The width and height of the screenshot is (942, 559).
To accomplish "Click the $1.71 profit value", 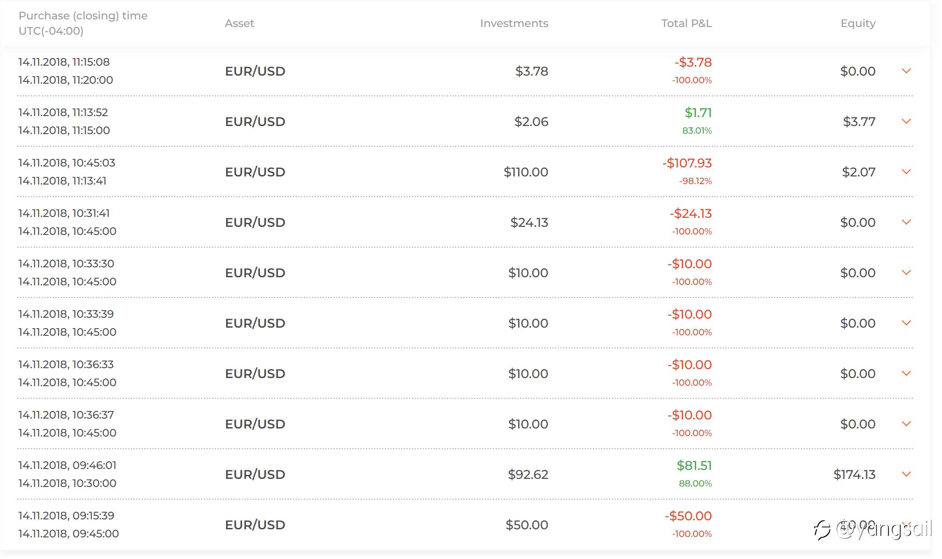I will [x=698, y=113].
